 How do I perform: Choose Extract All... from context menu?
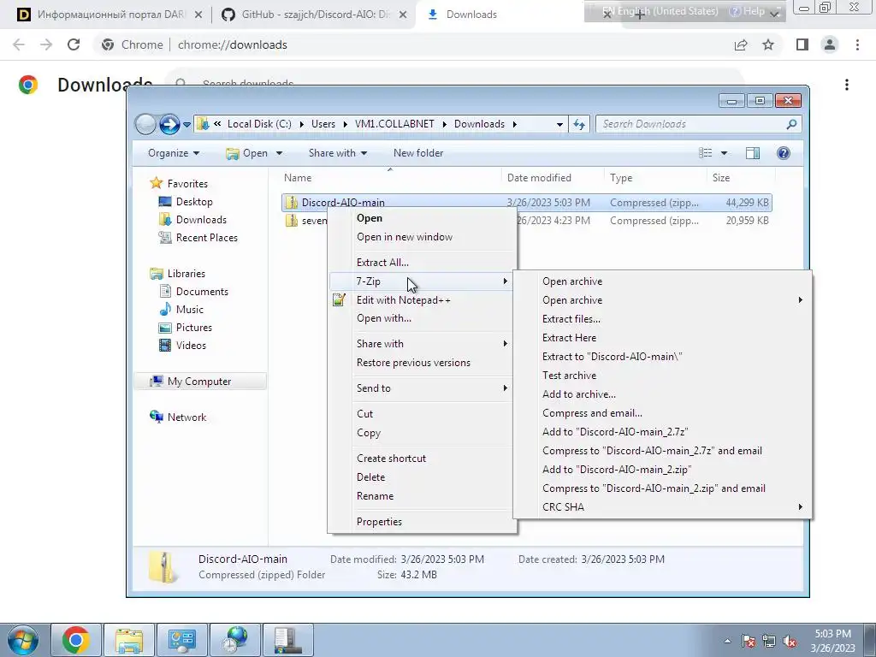point(382,262)
